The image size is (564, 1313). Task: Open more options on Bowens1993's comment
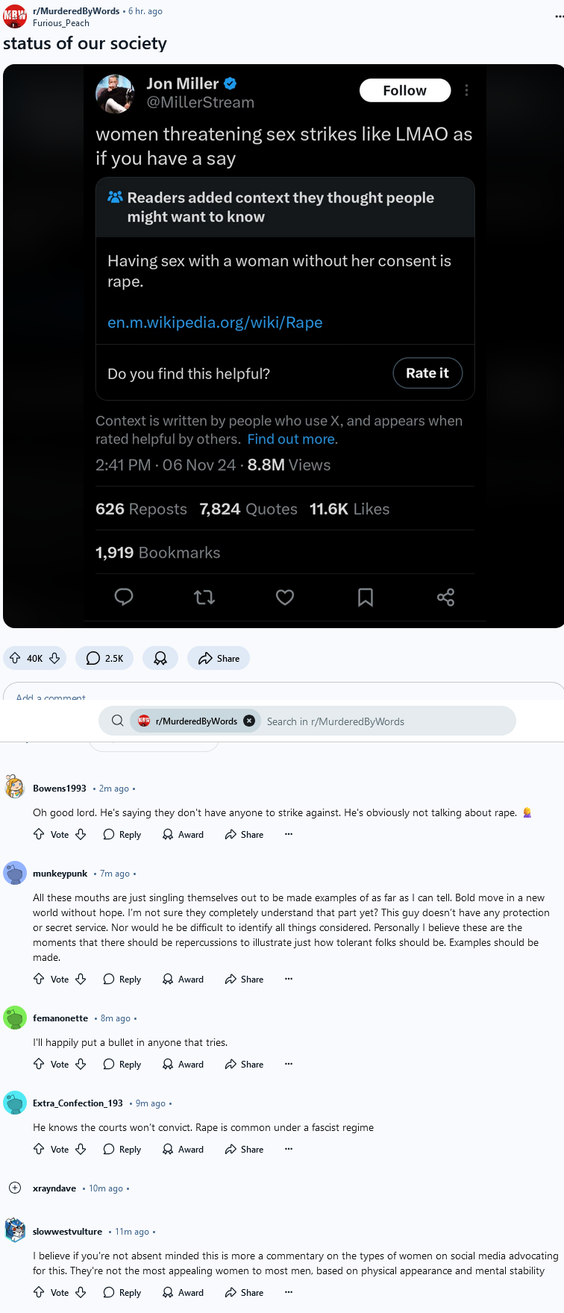(x=289, y=834)
